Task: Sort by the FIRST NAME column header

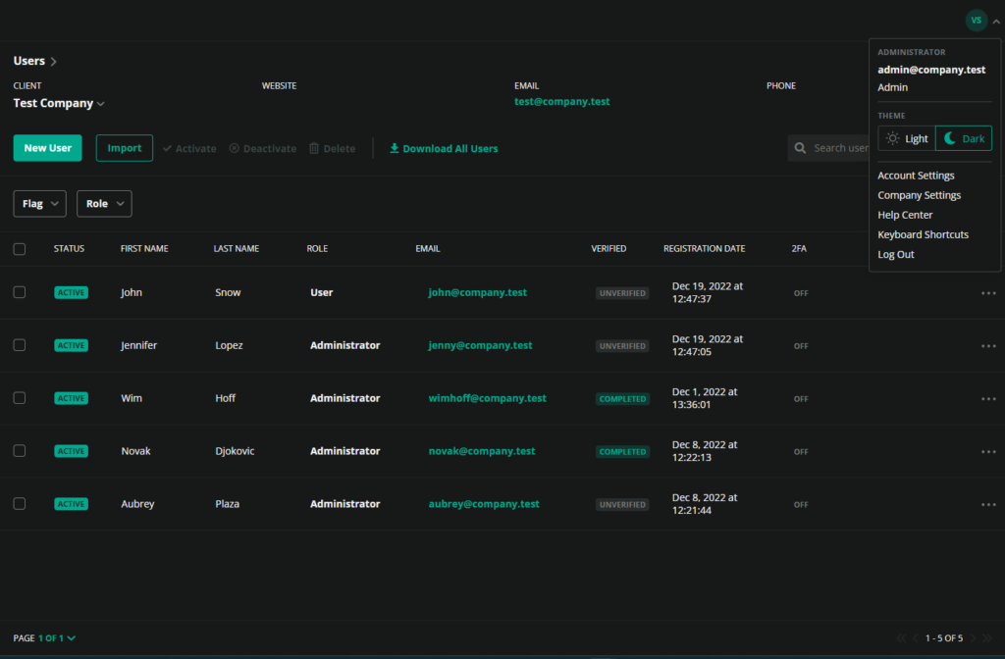Action: click(x=144, y=248)
